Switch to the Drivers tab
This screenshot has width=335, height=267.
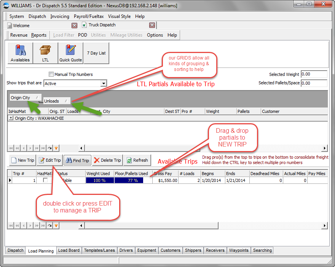point(126,250)
